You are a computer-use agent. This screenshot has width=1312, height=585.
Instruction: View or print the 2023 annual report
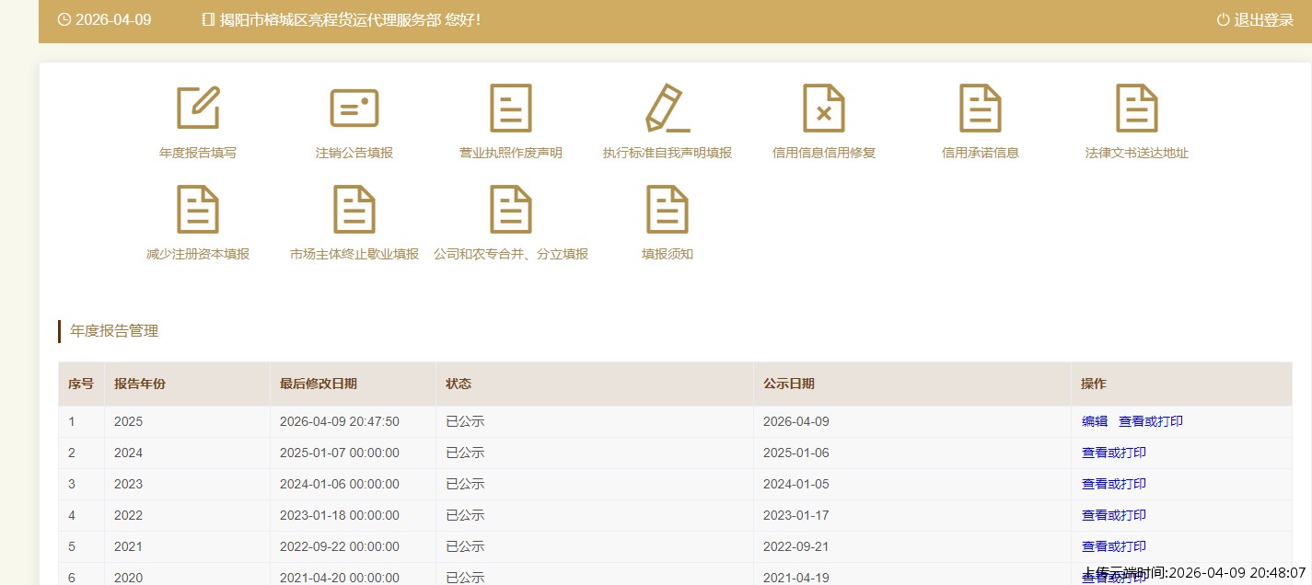point(1113,484)
